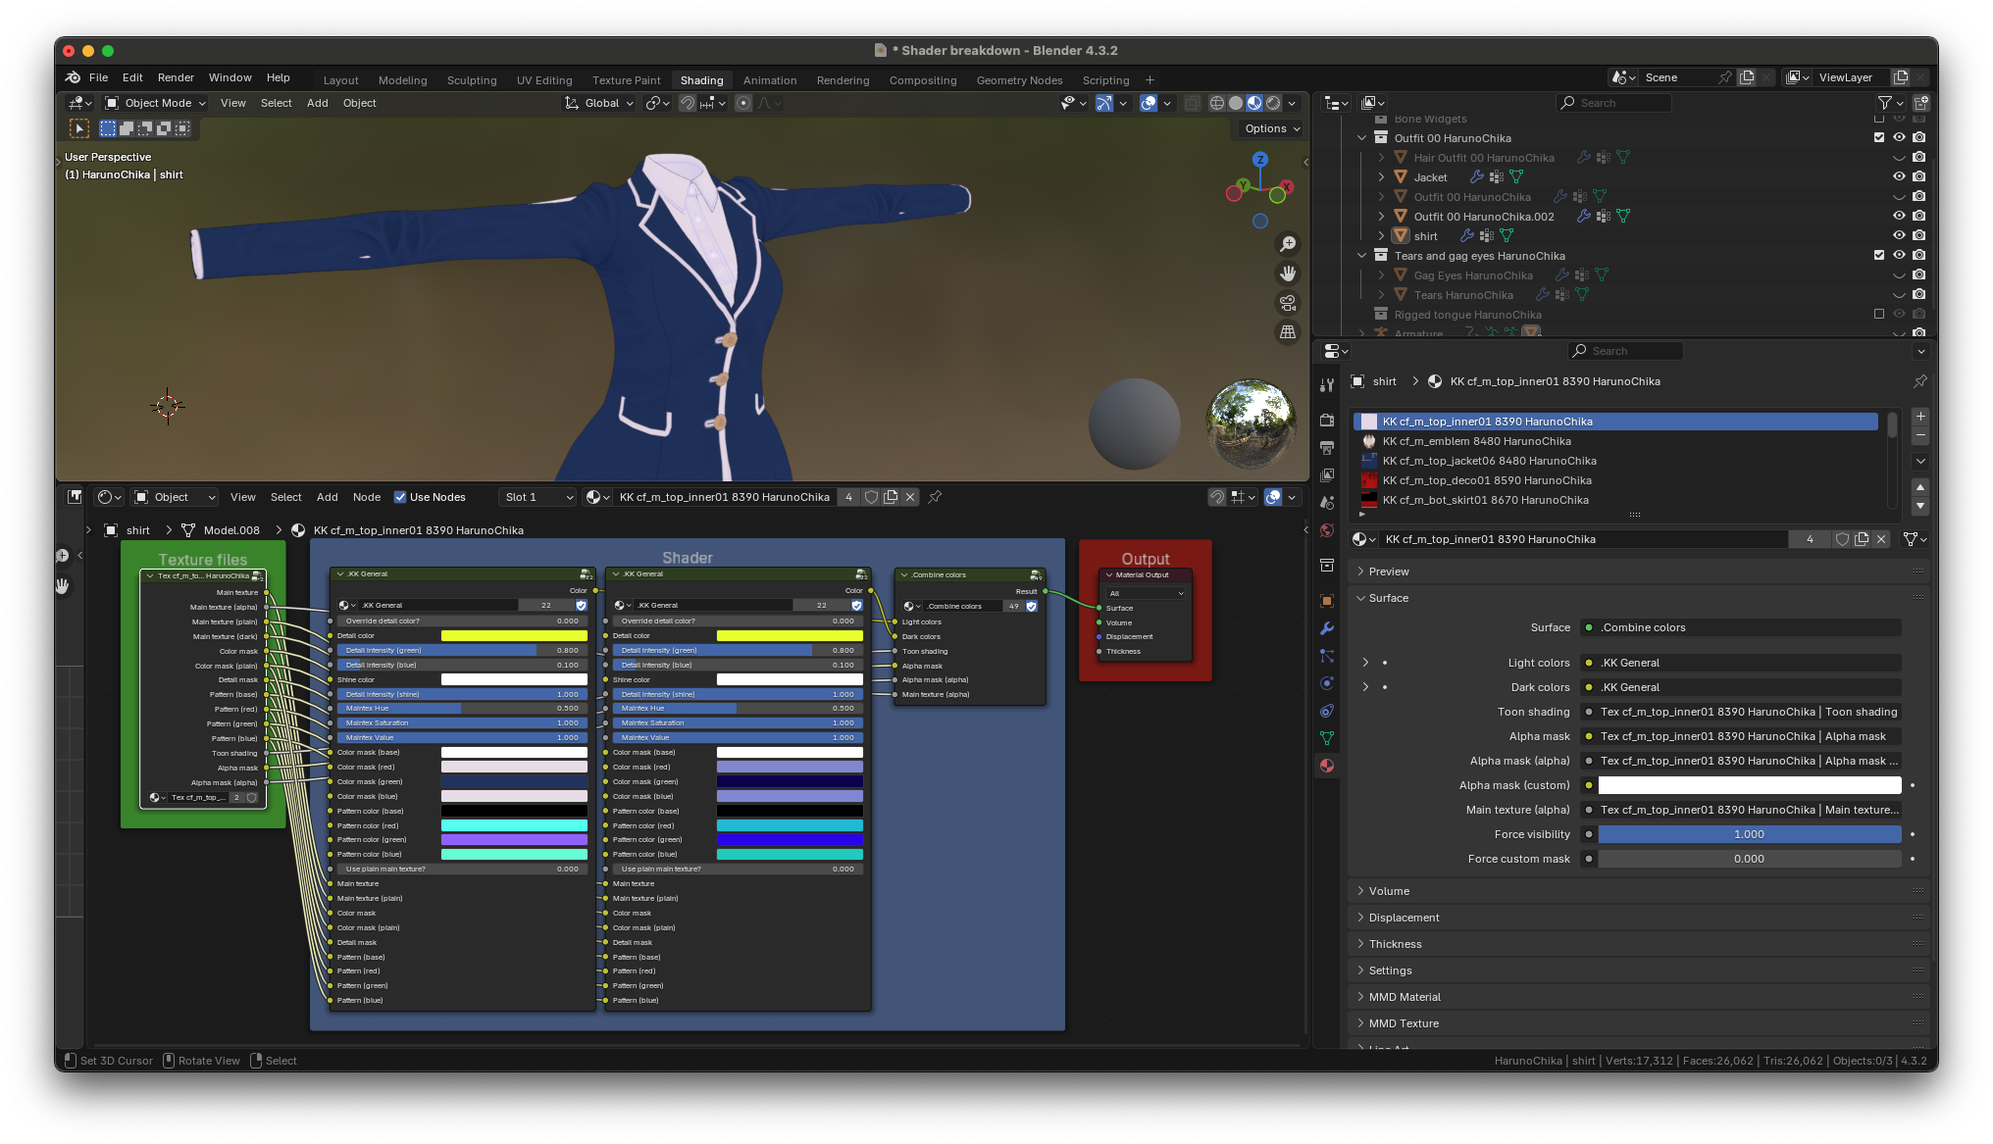The height and width of the screenshot is (1144, 1993).
Task: Click the pan hand icon in viewport
Action: 1288,274
